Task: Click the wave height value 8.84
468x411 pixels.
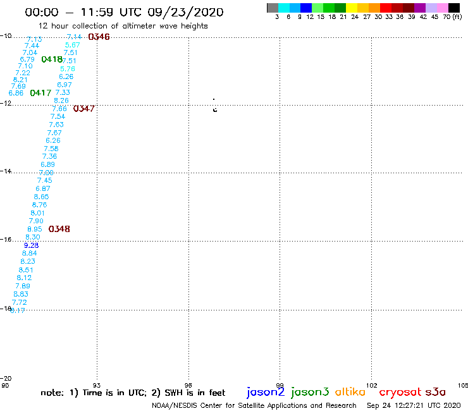Action: (x=29, y=253)
